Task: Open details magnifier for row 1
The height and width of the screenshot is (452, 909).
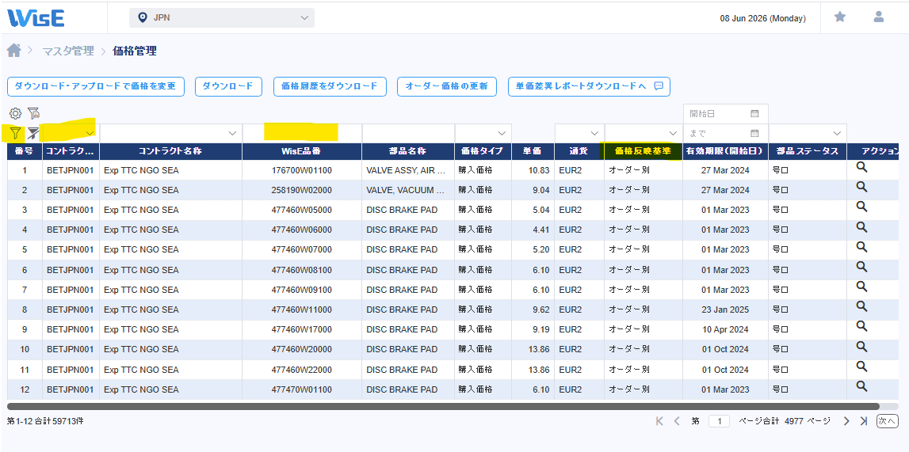Action: coord(861,167)
